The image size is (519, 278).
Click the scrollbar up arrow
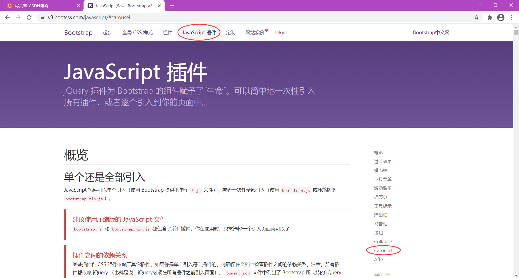[x=516, y=27]
